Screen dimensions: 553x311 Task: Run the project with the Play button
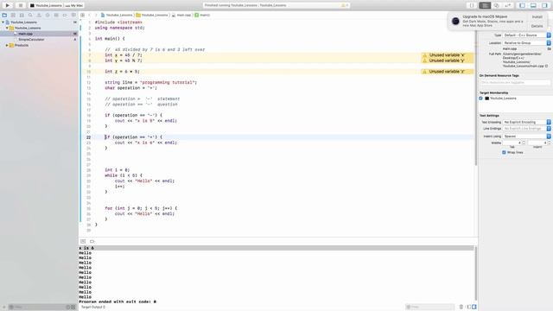(8, 5)
